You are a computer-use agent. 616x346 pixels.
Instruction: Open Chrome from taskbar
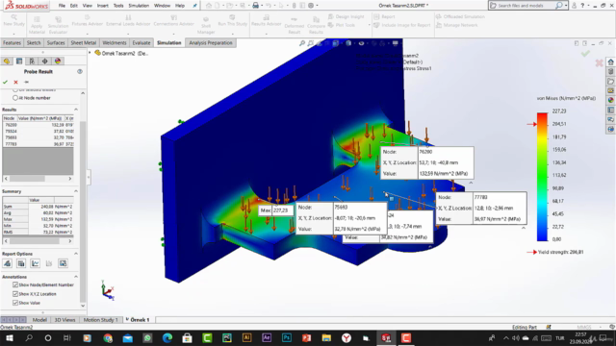tap(108, 337)
